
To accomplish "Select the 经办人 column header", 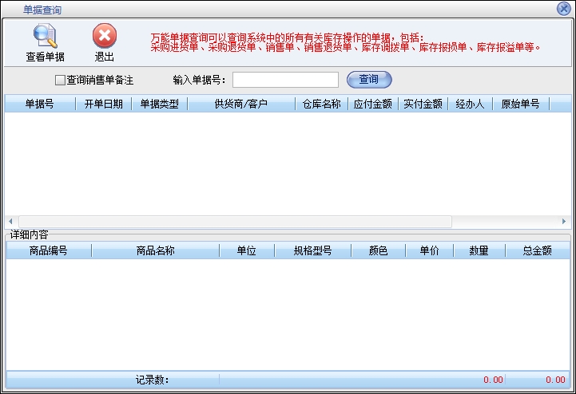I will [x=470, y=104].
